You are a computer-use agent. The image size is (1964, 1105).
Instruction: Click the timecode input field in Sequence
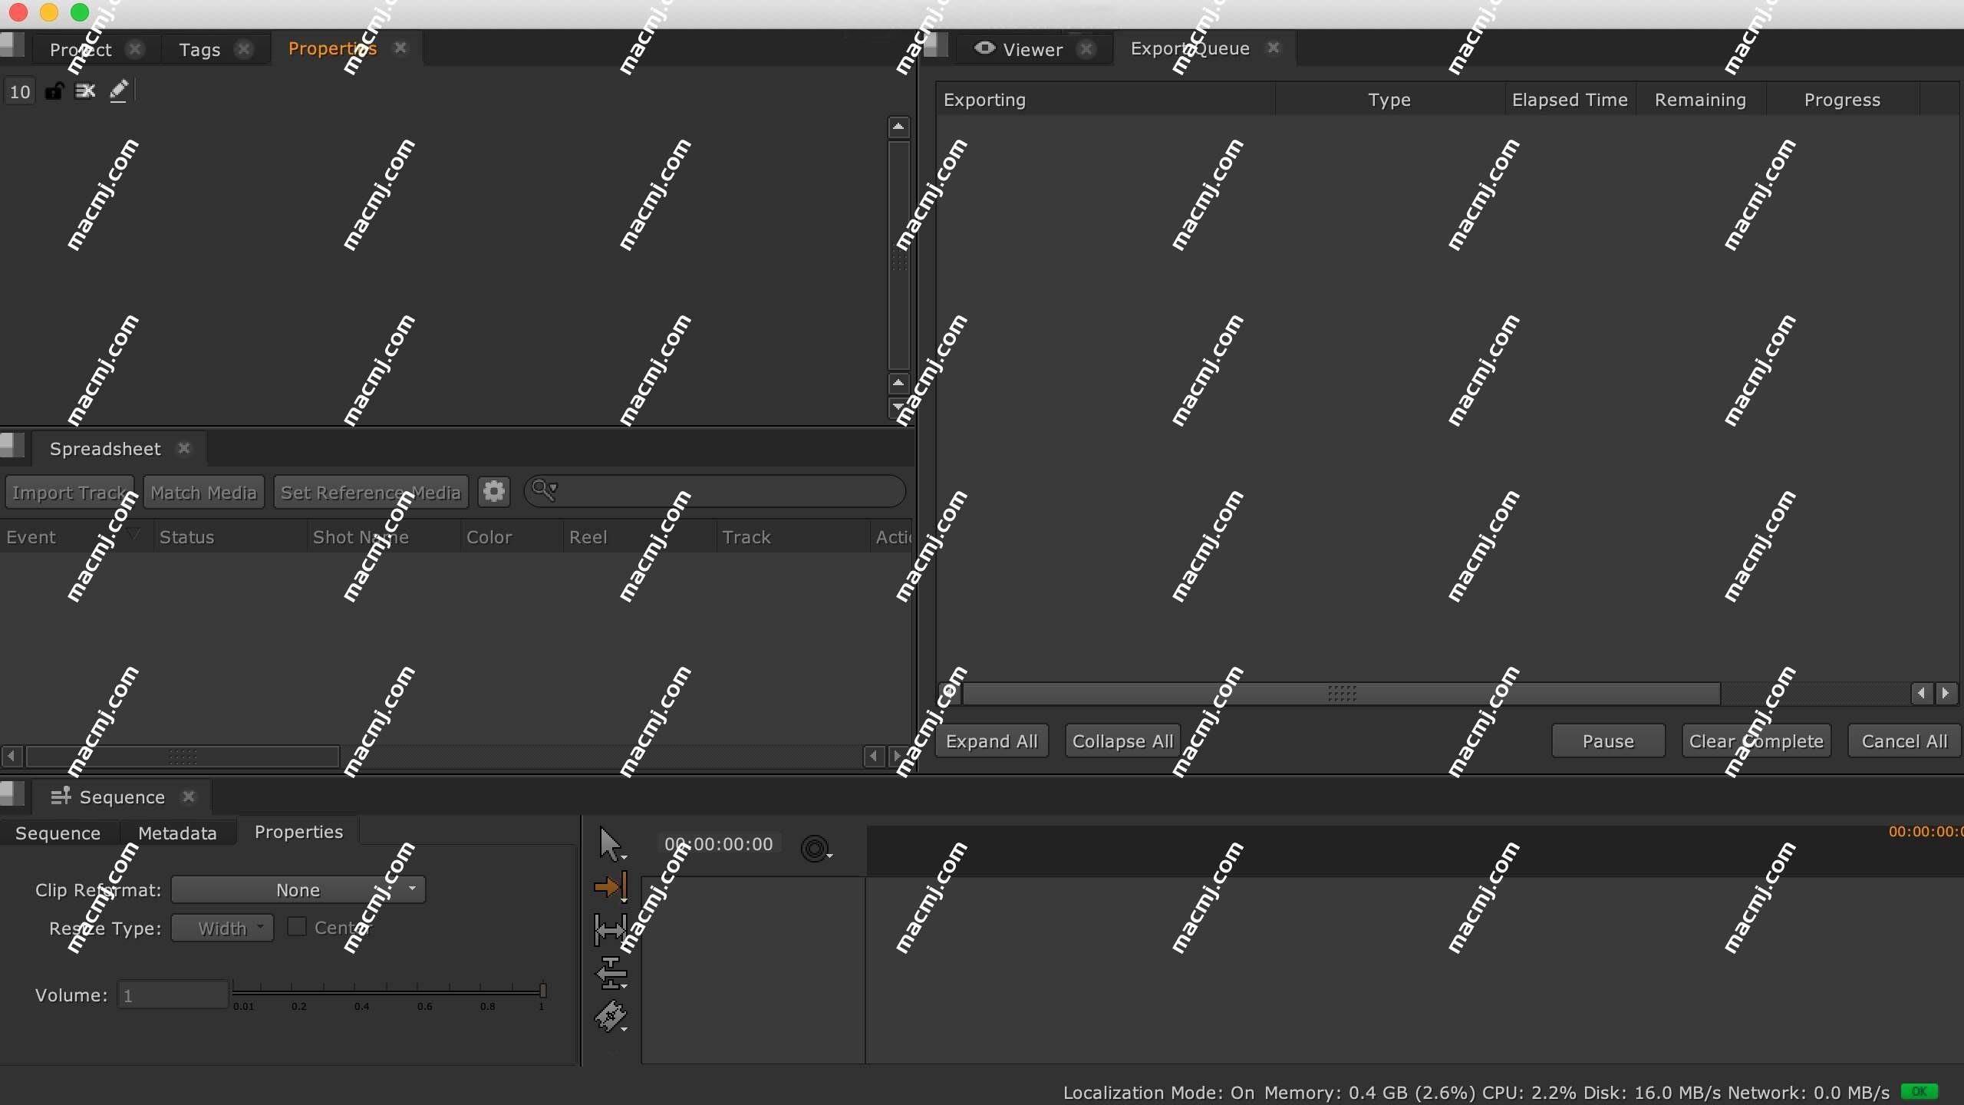717,843
